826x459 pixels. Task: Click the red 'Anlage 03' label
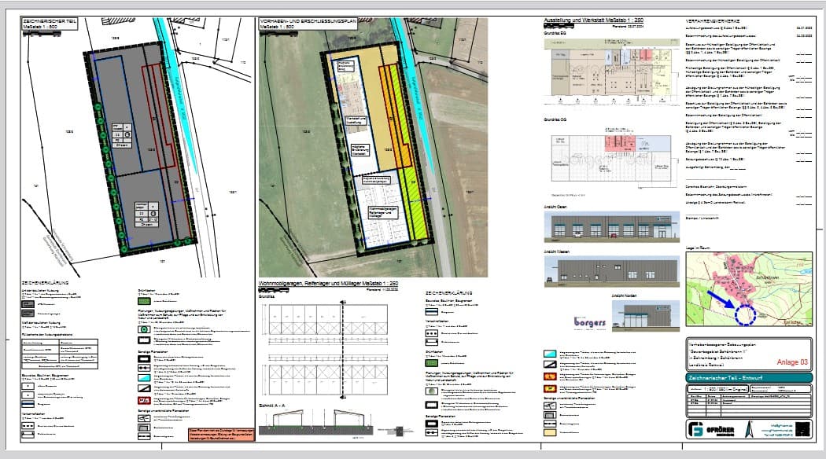pyautogui.click(x=791, y=362)
